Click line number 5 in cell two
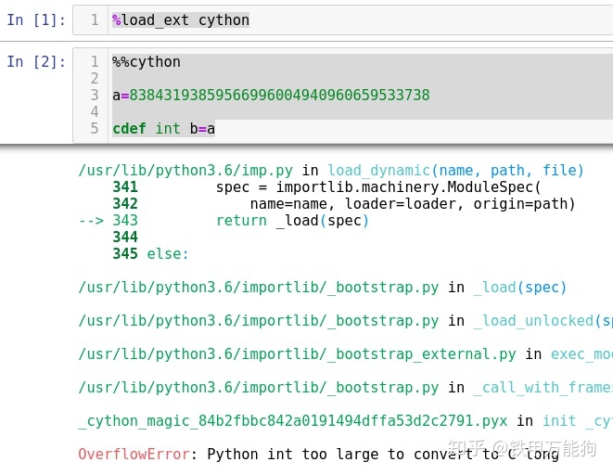Image resolution: width=613 pixels, height=475 pixels. pyautogui.click(x=95, y=128)
